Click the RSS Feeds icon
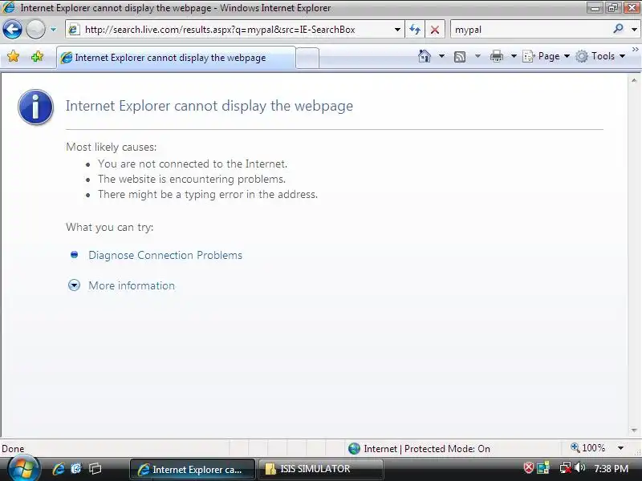 click(460, 56)
